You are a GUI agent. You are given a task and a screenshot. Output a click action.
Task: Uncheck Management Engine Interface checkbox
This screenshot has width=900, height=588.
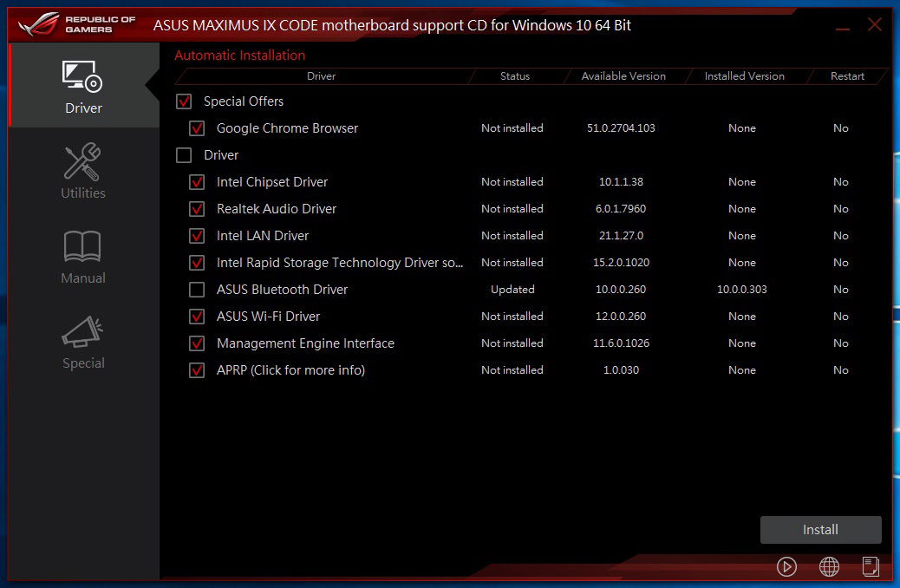tap(197, 343)
